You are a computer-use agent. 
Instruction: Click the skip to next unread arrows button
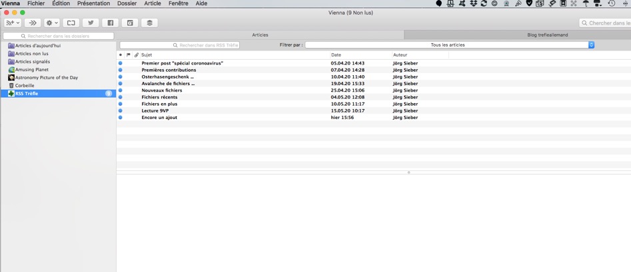[x=33, y=23]
